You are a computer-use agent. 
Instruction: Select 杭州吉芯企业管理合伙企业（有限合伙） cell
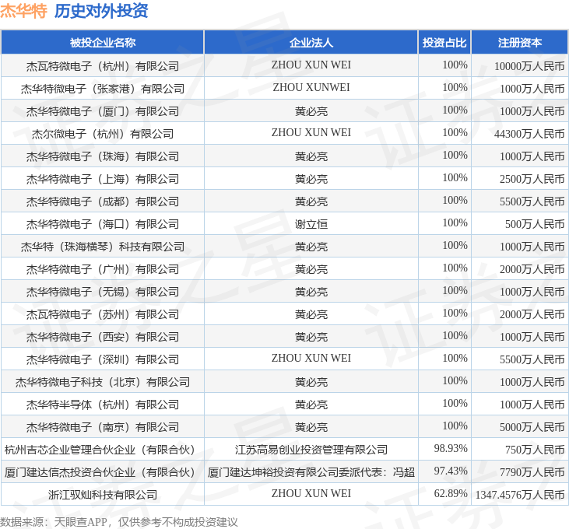[103, 450]
